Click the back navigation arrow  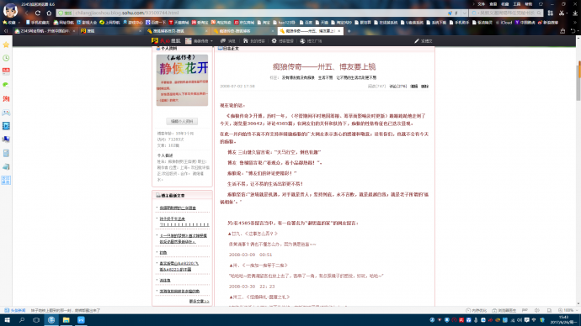[27, 13]
